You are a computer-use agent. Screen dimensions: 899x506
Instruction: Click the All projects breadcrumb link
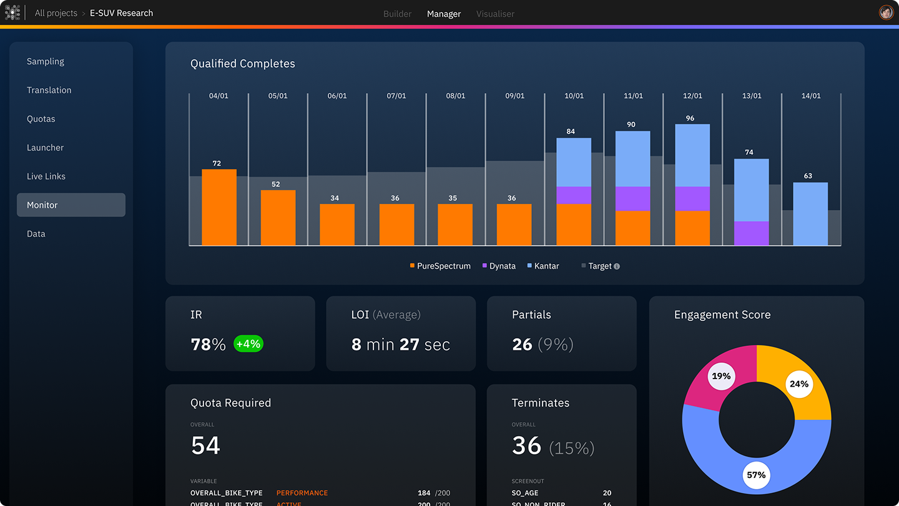point(56,12)
